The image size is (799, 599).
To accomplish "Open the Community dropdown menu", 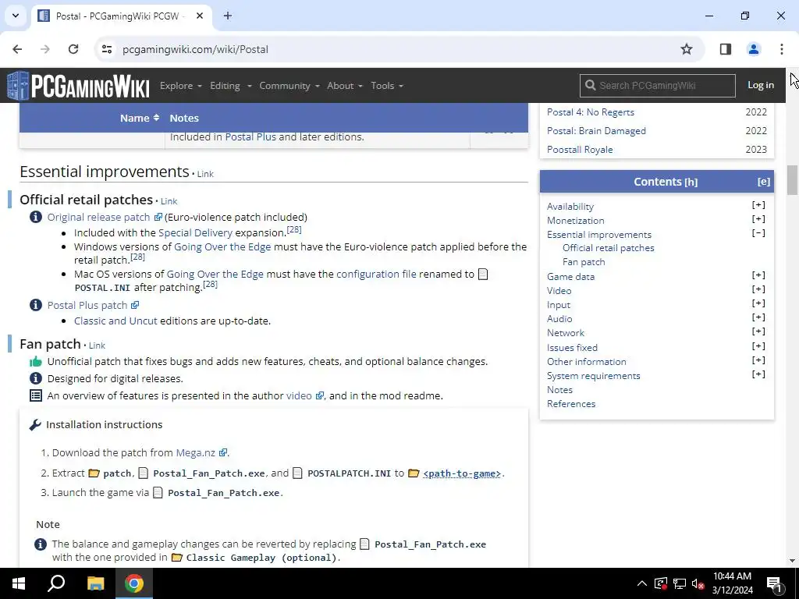I will pos(289,86).
